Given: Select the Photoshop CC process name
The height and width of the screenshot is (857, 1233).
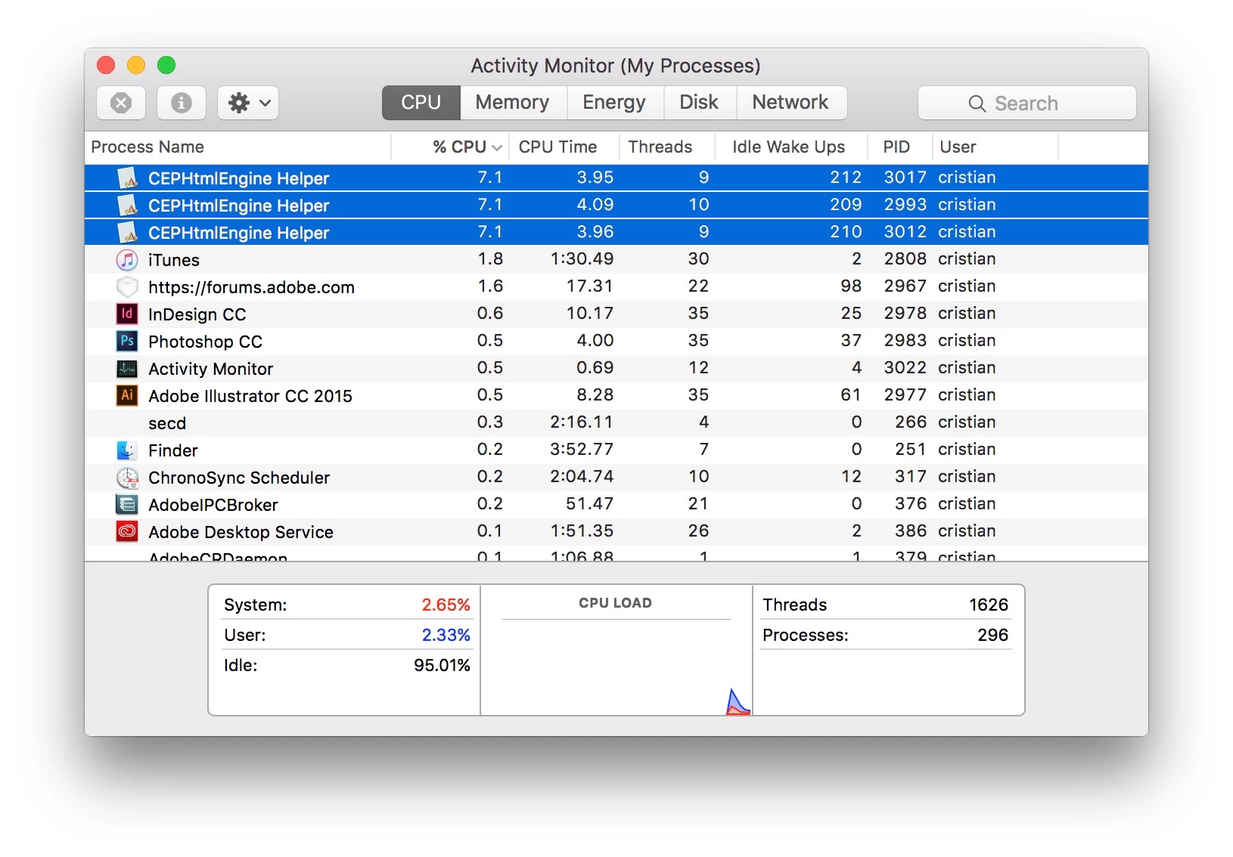Looking at the screenshot, I should pos(205,342).
